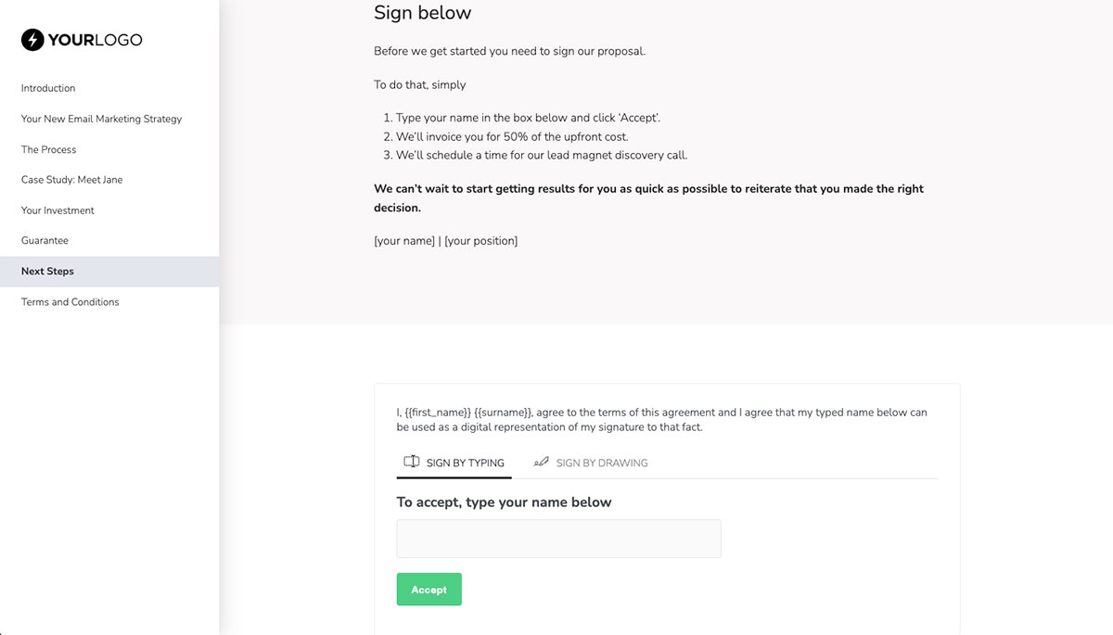Click the green Accept button
Viewport: 1113px width, 635px height.
[429, 589]
